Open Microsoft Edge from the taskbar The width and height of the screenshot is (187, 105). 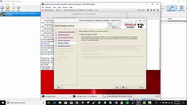point(54,103)
